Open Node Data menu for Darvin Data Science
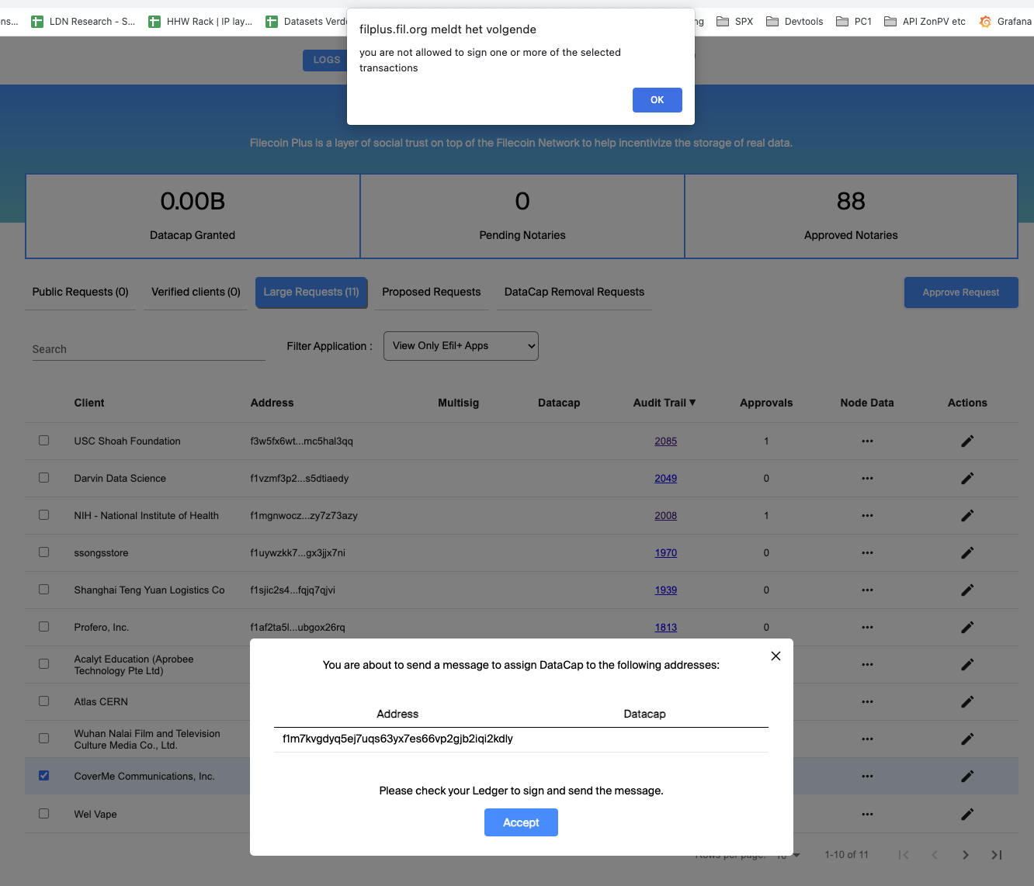The width and height of the screenshot is (1034, 886). tap(867, 478)
